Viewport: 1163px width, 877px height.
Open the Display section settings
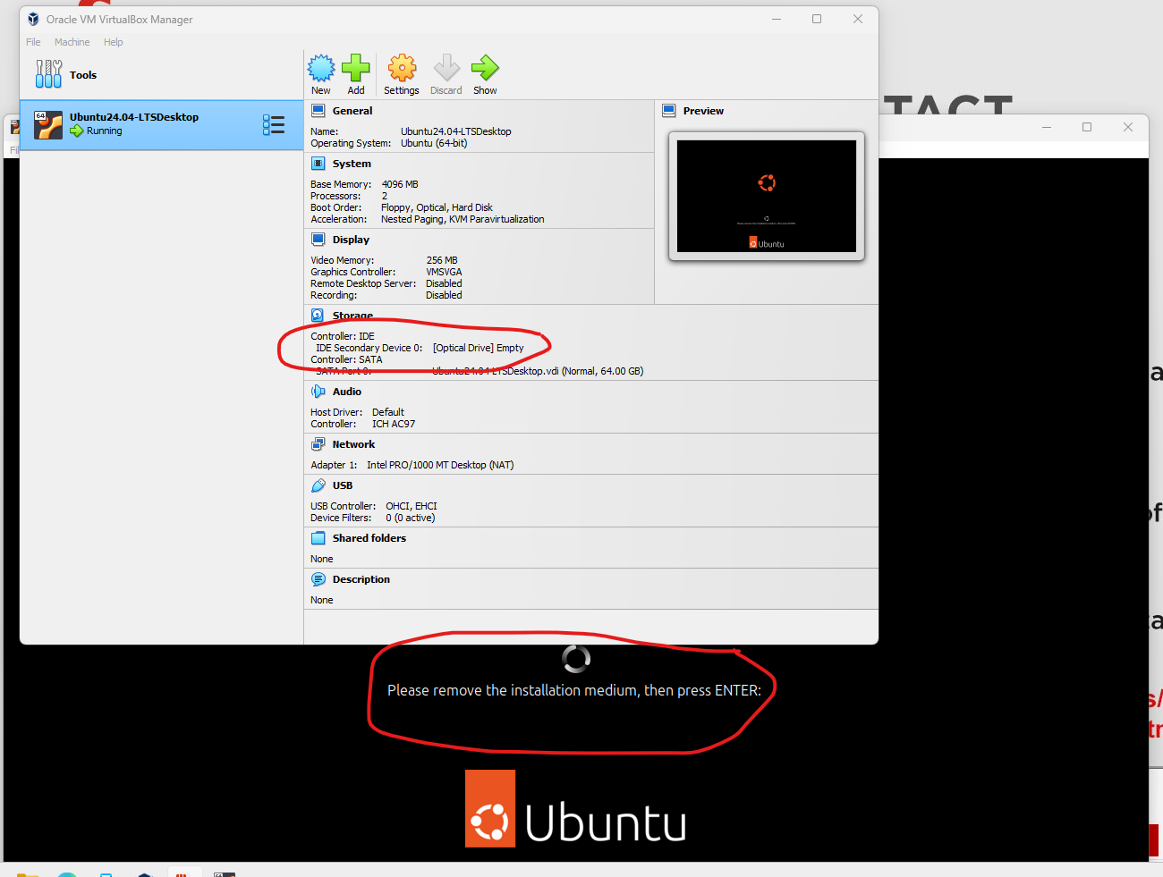click(x=350, y=240)
